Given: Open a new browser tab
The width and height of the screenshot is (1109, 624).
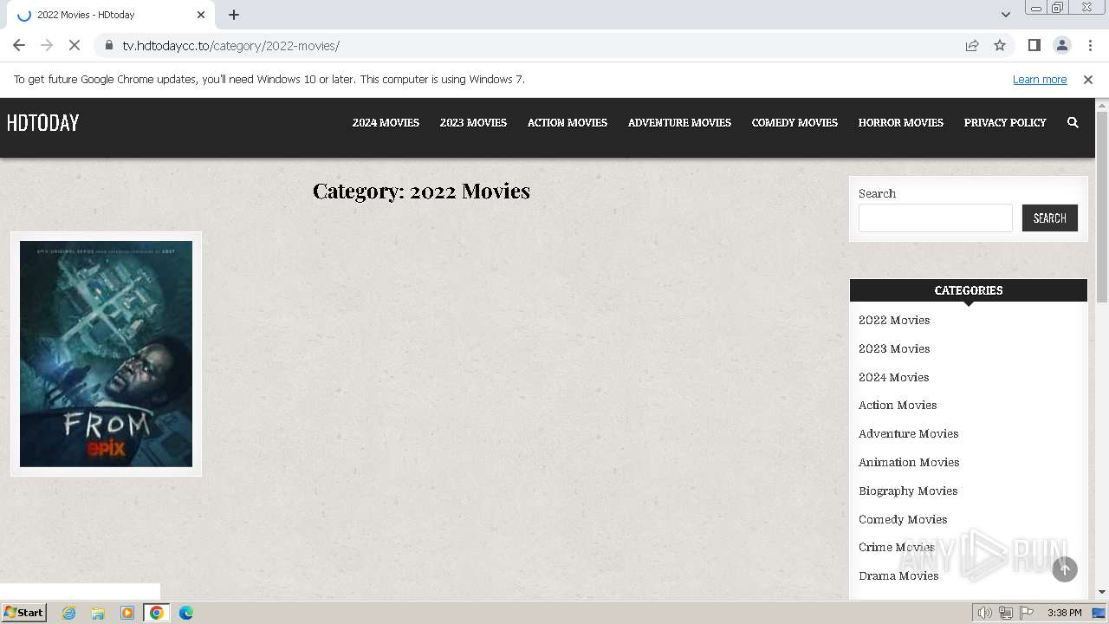Looking at the screenshot, I should (234, 15).
